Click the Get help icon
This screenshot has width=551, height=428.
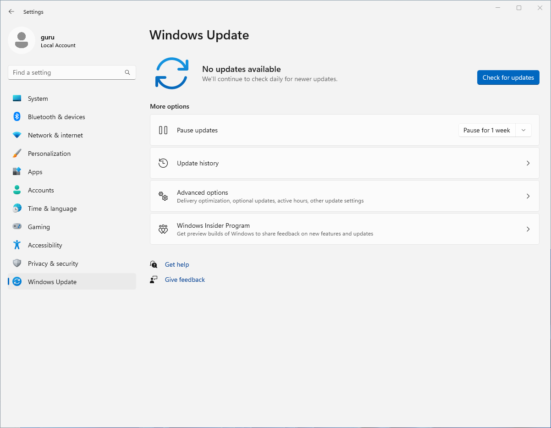tap(154, 264)
